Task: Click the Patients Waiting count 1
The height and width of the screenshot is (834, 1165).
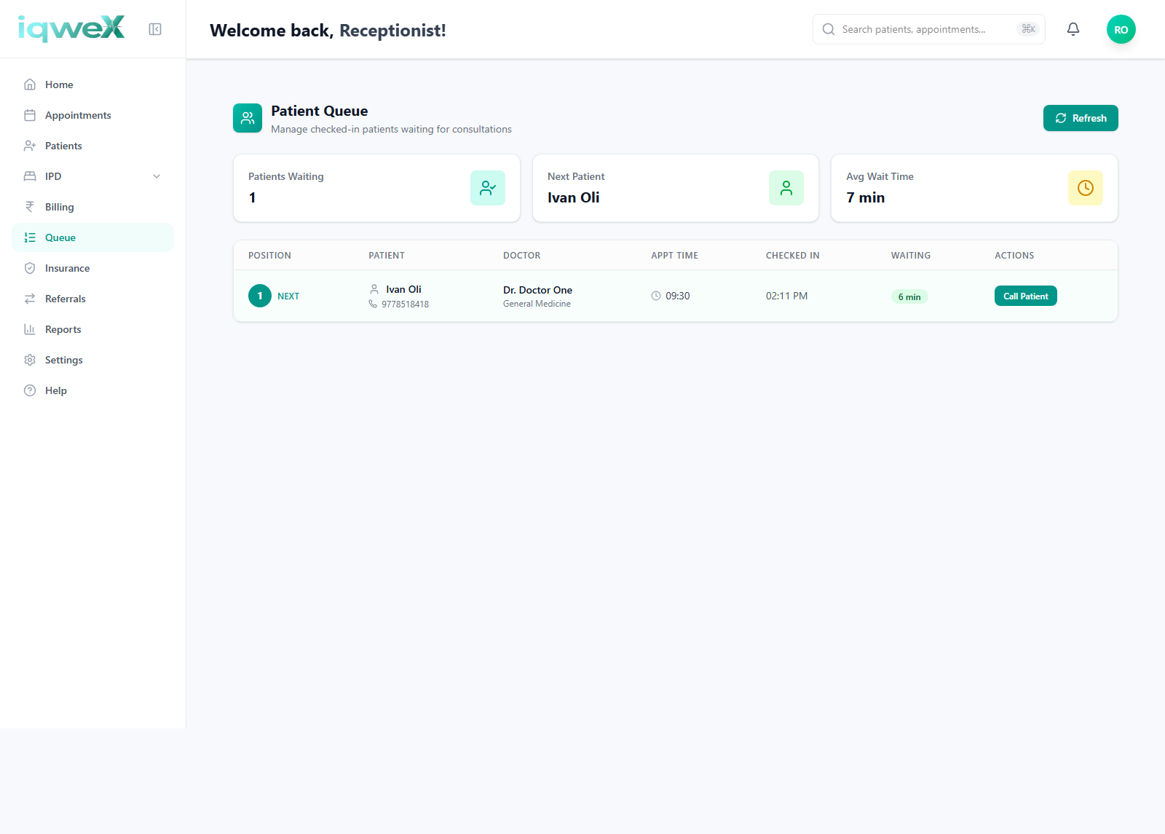Action: [252, 197]
